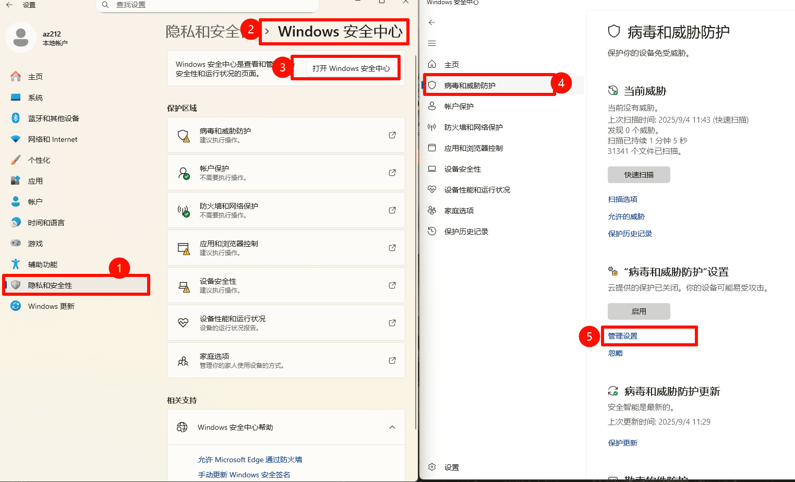Select 保护历史记录 in Windows Security navigation

tap(503, 232)
